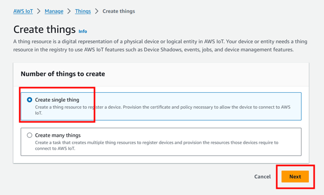Go to the Manage breadcrumb link

coord(54,11)
